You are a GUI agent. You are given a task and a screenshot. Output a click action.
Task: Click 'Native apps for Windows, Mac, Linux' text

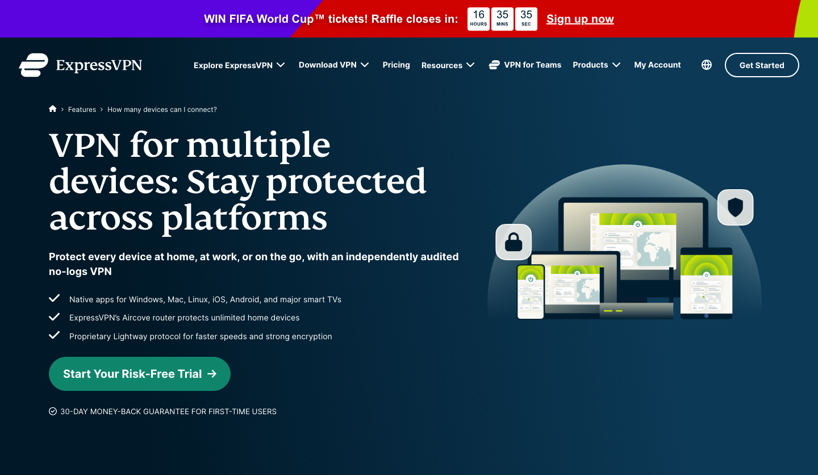(205, 299)
